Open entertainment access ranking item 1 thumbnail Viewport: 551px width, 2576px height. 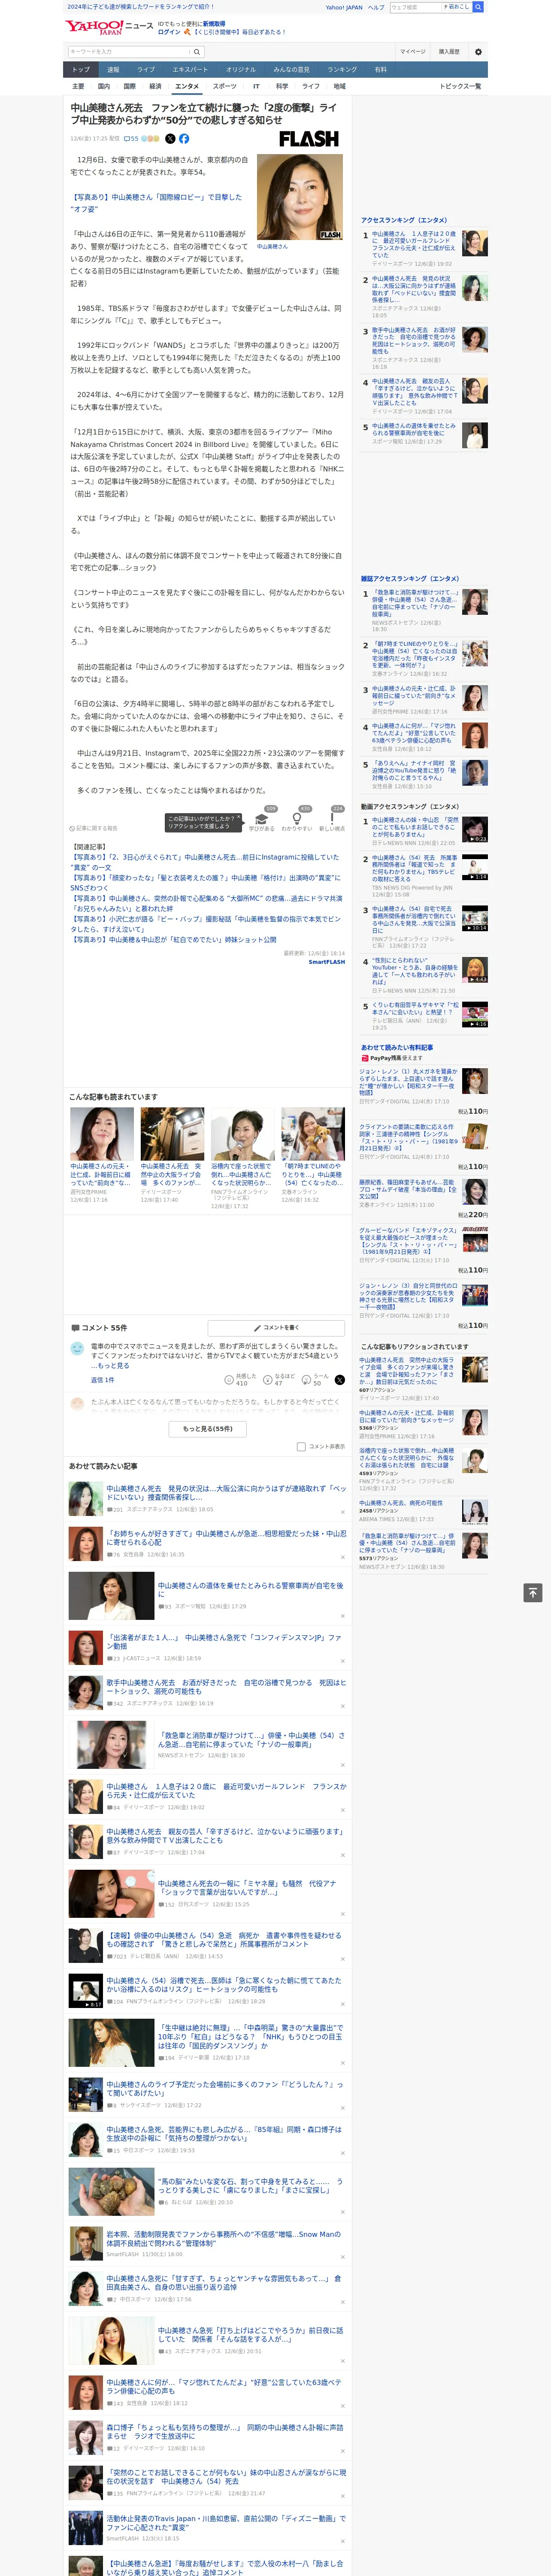coord(475,243)
